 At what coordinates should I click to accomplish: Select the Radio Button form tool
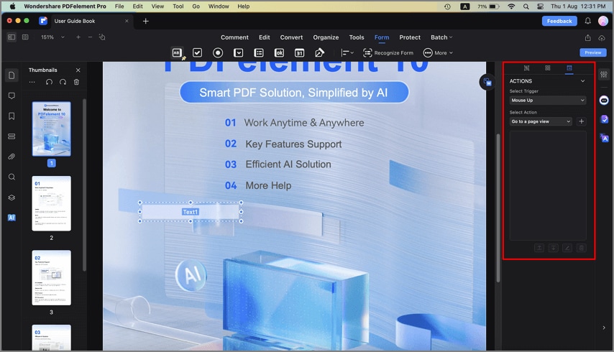(x=218, y=52)
